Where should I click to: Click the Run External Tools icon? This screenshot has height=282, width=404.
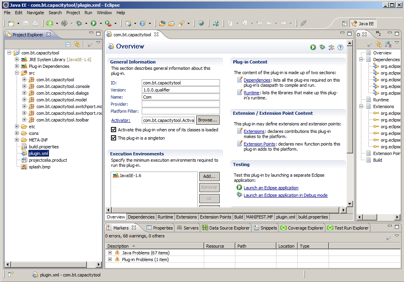pos(108,23)
